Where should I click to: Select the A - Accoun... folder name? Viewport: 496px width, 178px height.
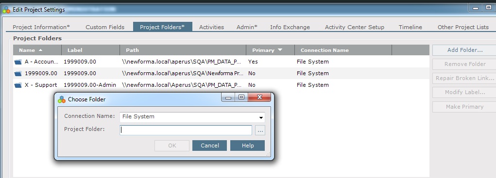coord(41,62)
